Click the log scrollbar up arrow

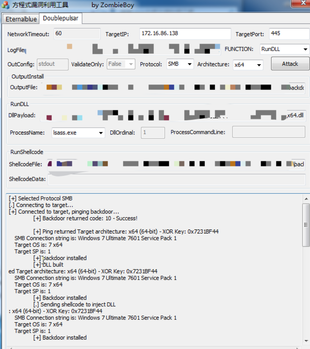[306, 199]
